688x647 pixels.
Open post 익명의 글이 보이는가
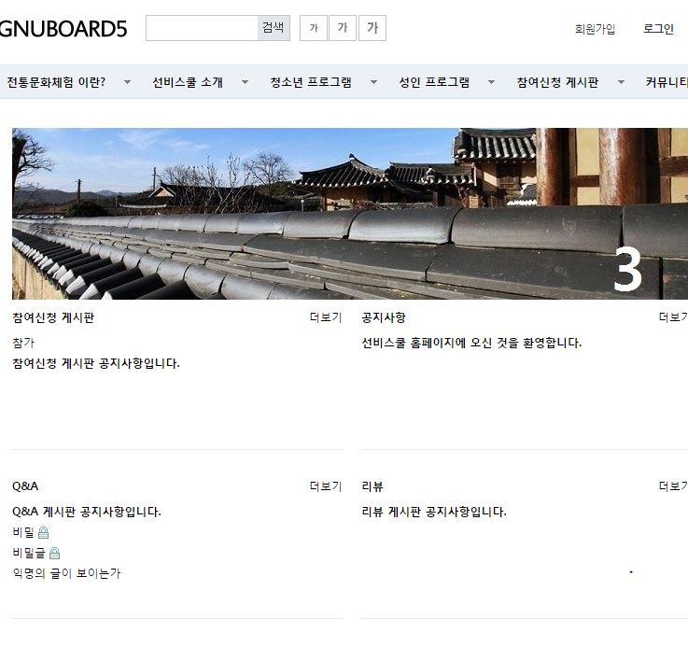point(66,573)
